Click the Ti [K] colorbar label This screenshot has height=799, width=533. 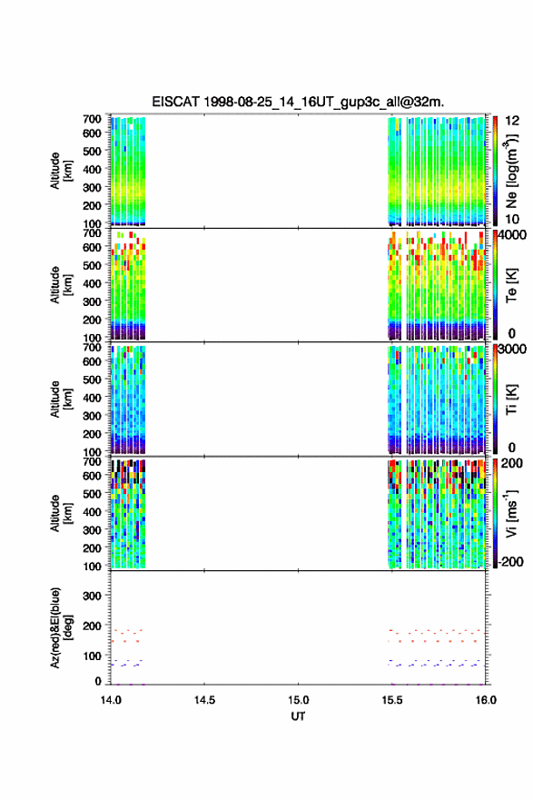tap(511, 399)
